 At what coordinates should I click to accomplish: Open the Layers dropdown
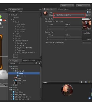pyautogui.click(x=67, y=6)
